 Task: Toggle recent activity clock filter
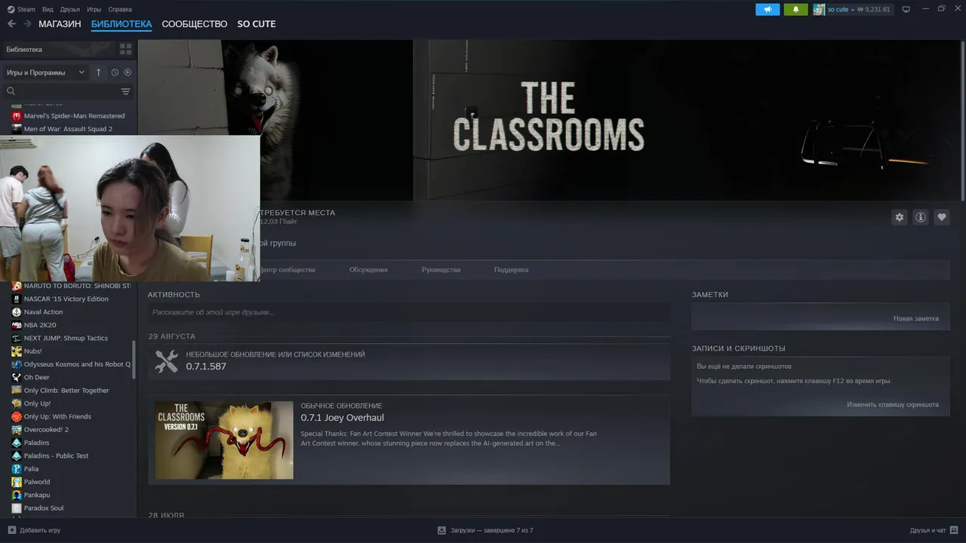pyautogui.click(x=115, y=72)
